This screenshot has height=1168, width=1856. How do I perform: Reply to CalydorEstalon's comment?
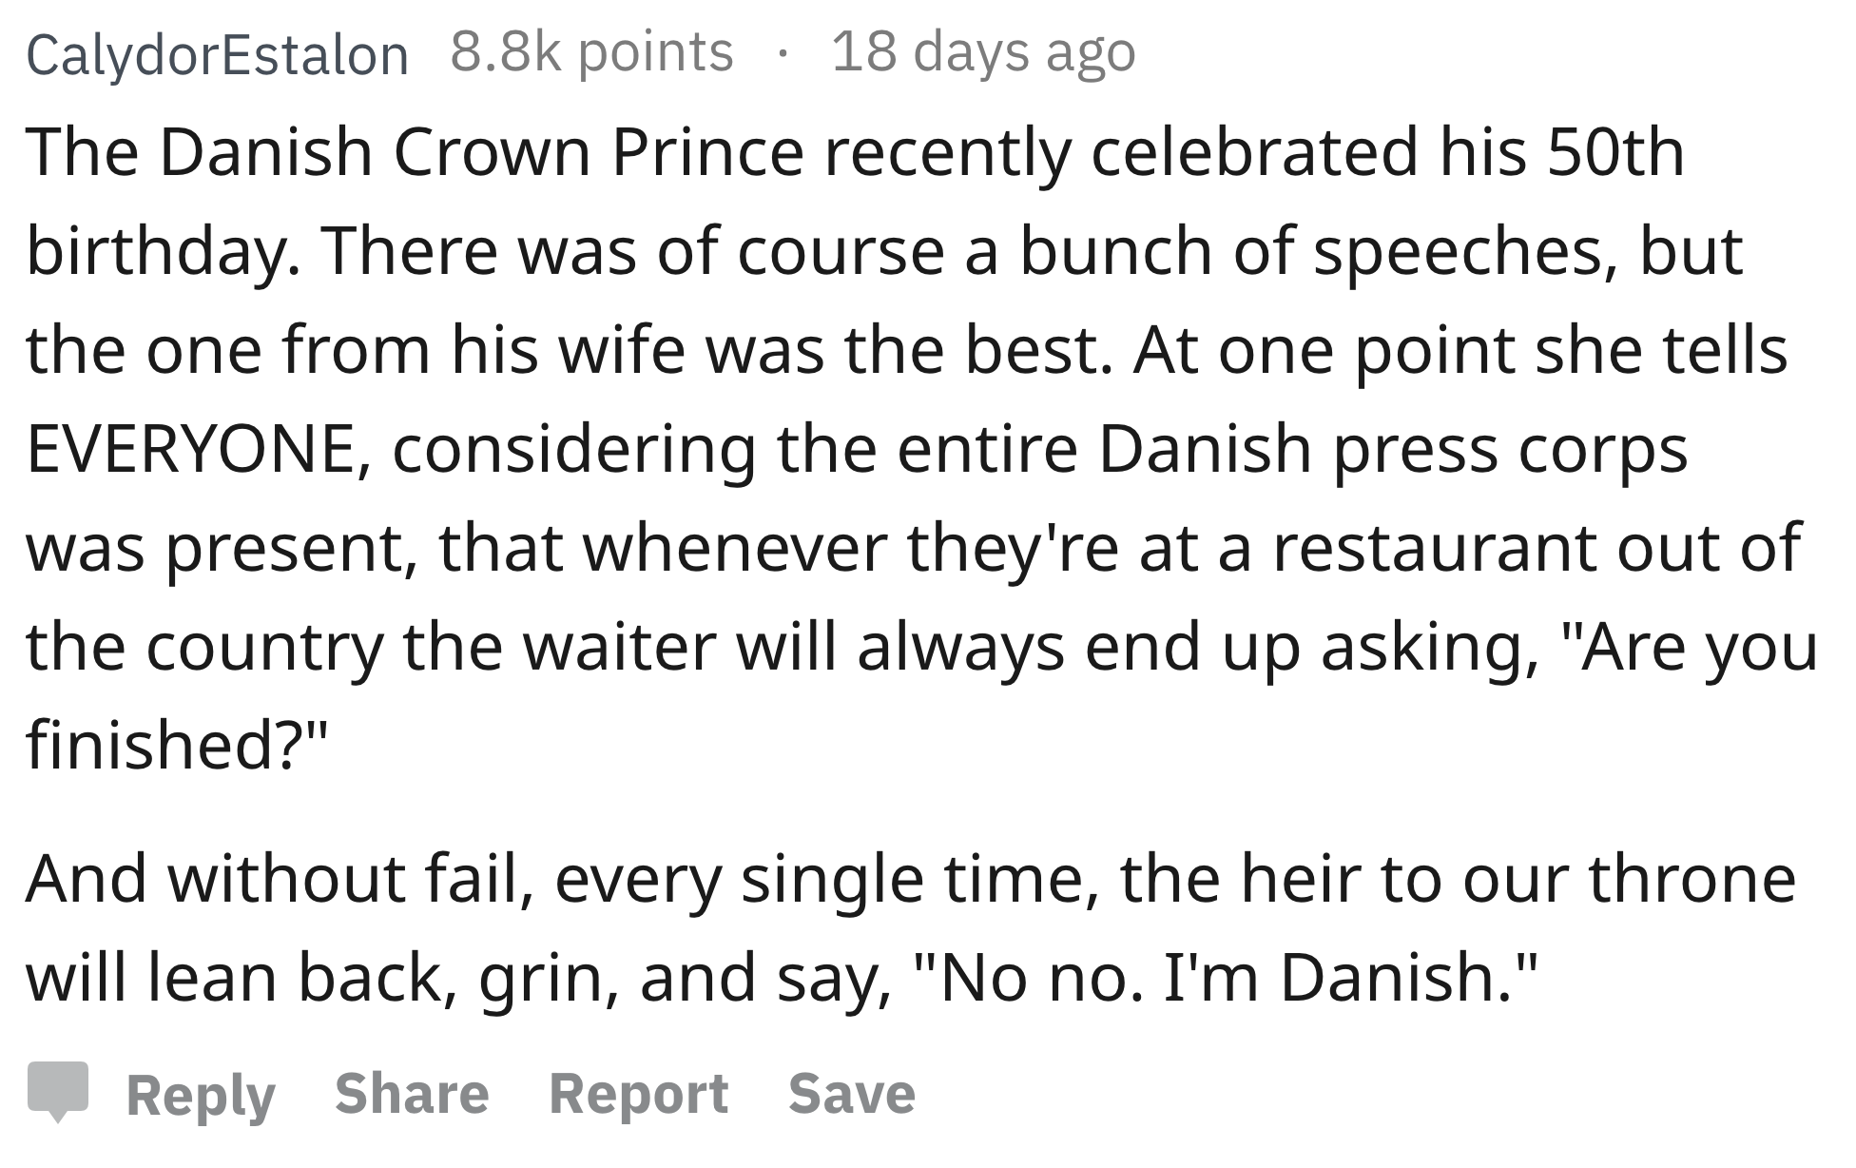201,1094
